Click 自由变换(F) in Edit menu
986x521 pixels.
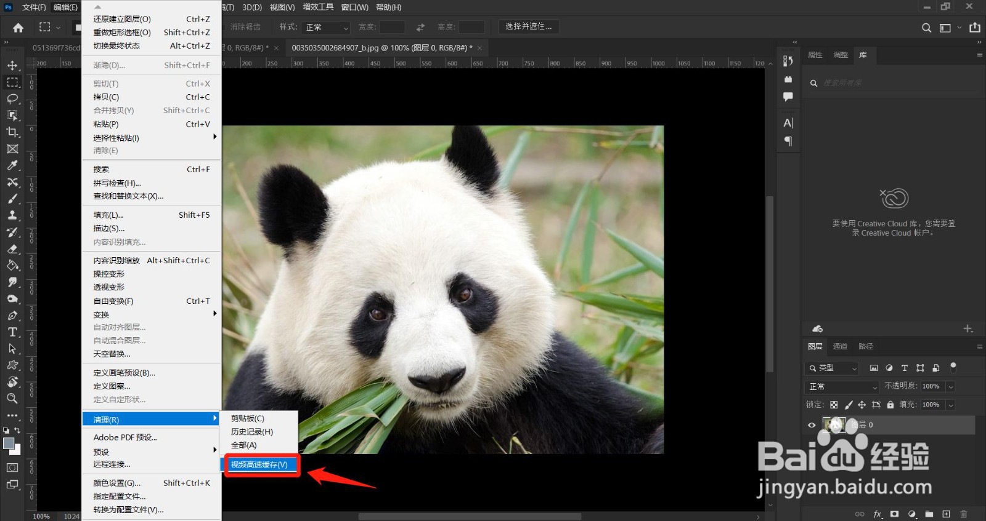152,301
